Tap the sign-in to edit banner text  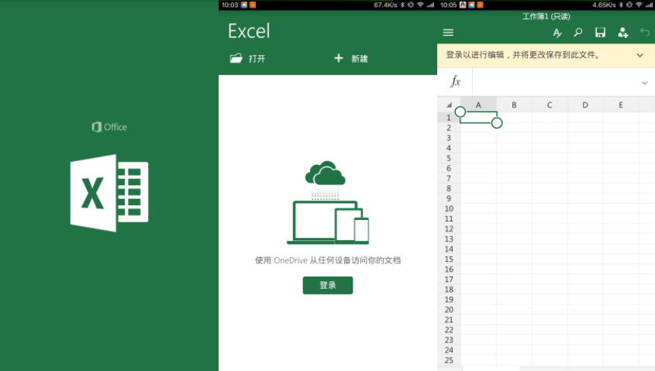tap(523, 55)
